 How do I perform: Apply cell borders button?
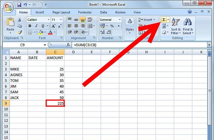30,32
